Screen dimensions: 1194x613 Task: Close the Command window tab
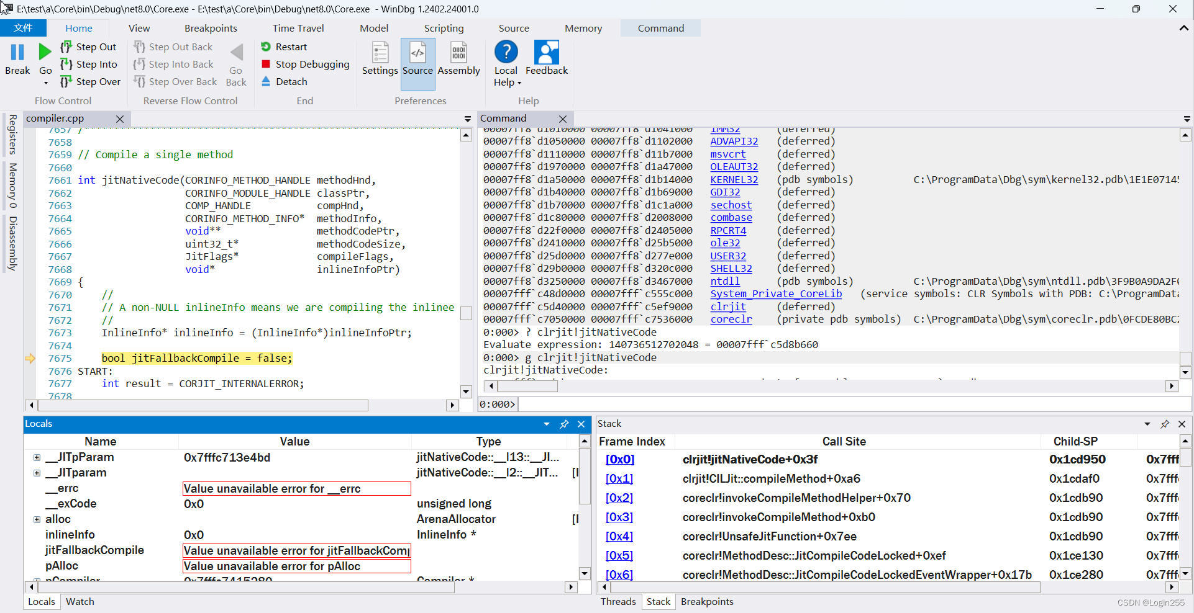click(x=563, y=119)
